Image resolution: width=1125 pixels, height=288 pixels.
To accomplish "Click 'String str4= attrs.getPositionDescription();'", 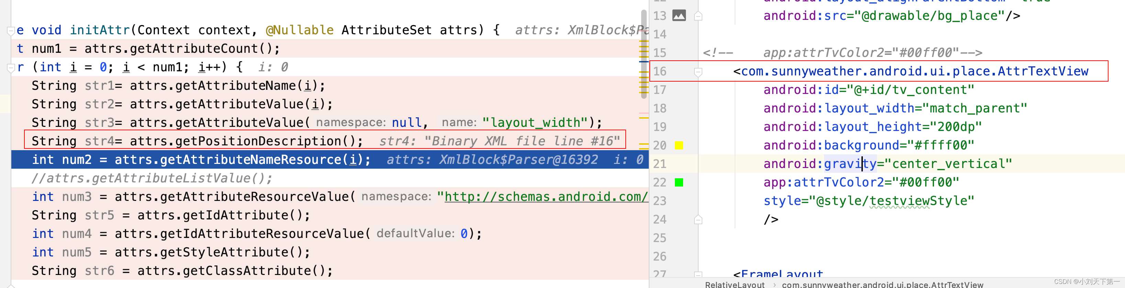I will (x=197, y=141).
